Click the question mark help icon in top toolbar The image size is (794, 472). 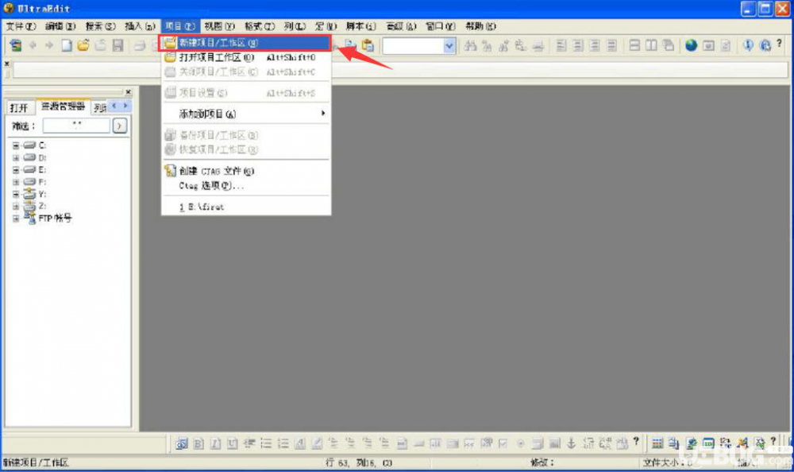click(779, 44)
